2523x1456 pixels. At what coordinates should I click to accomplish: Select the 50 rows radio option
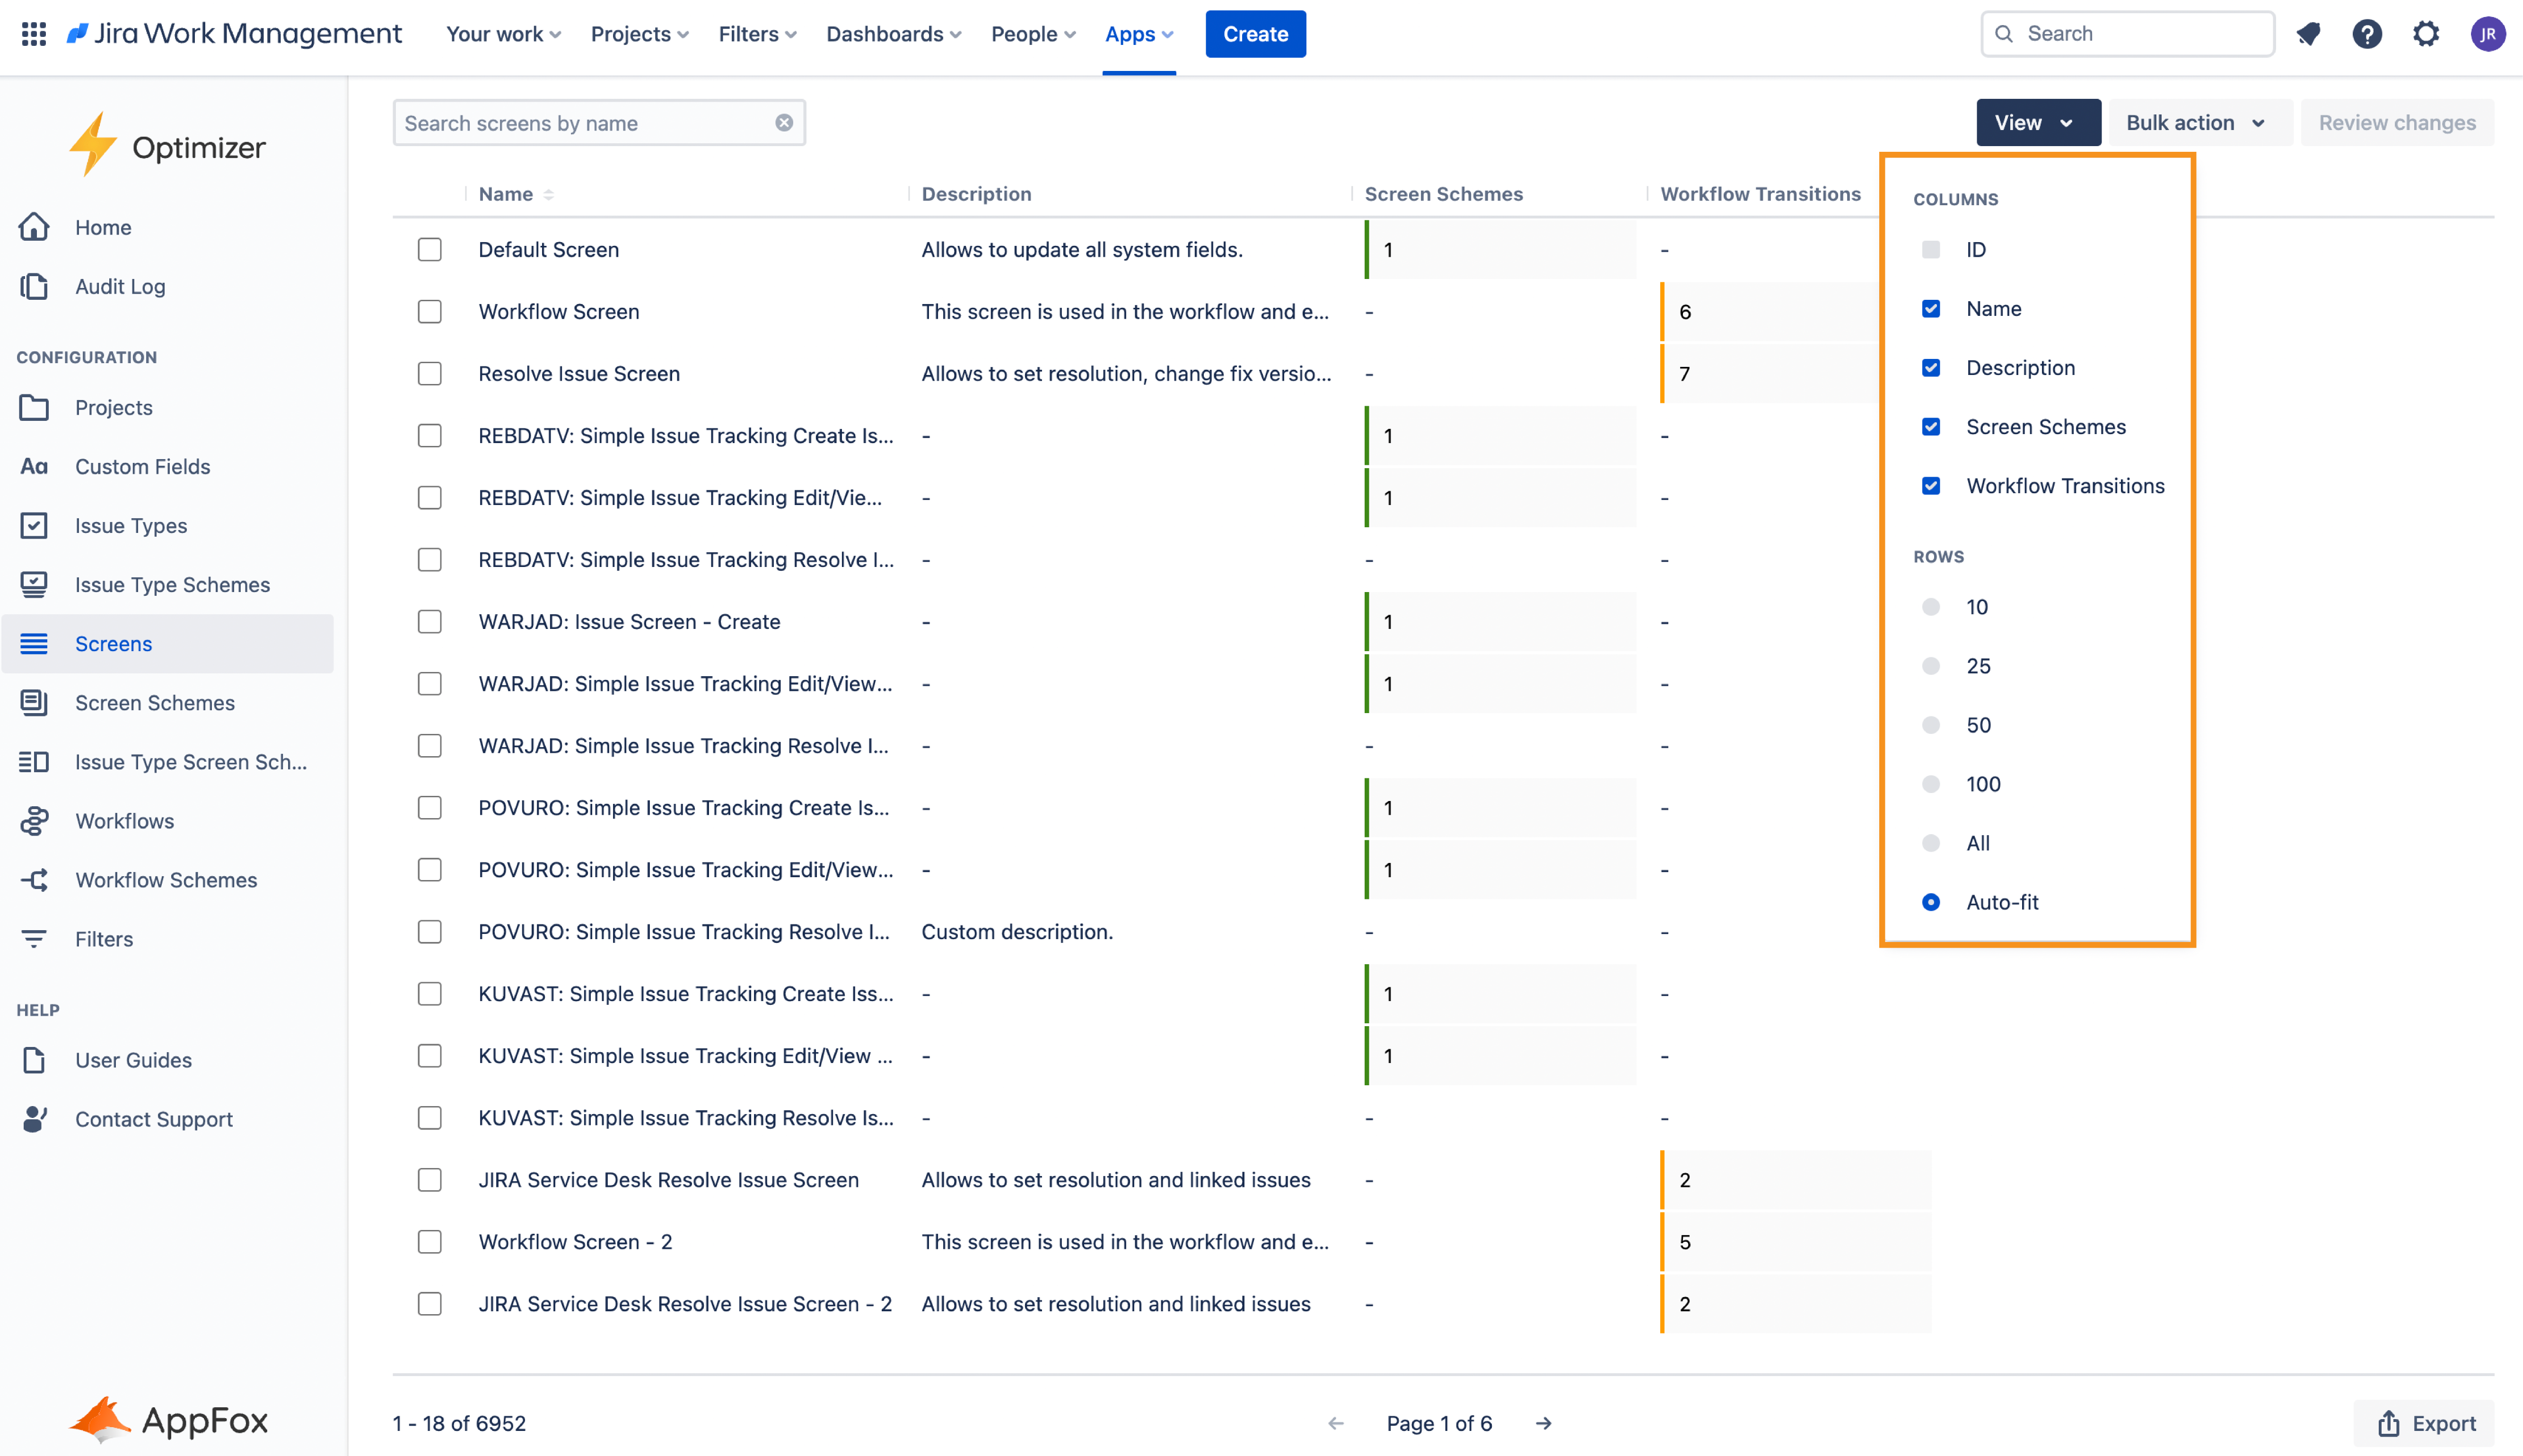tap(1931, 725)
